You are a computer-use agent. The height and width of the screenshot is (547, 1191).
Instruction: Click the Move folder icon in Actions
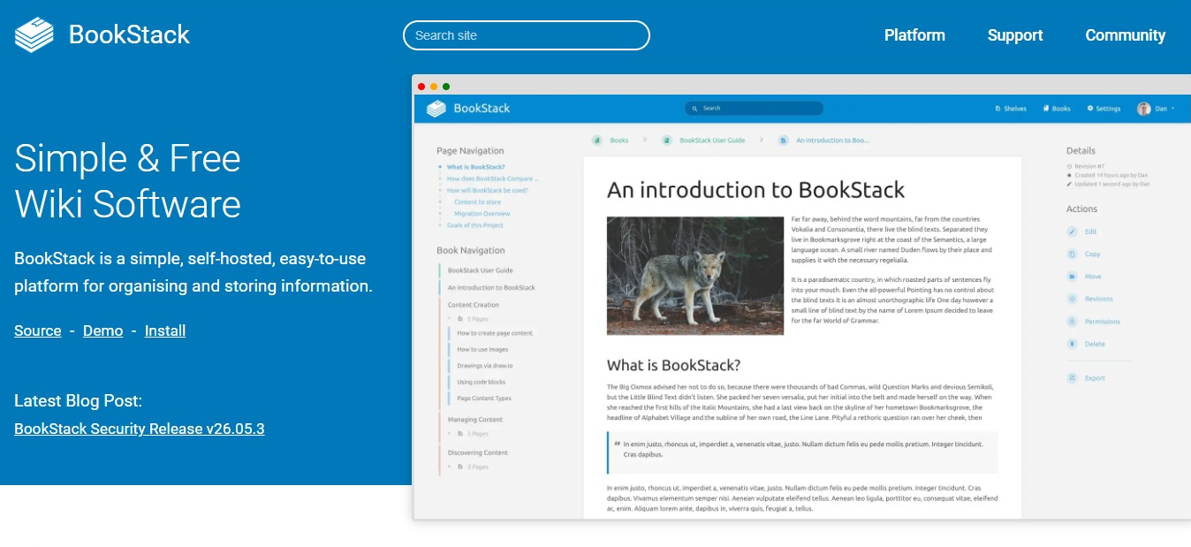click(1072, 277)
